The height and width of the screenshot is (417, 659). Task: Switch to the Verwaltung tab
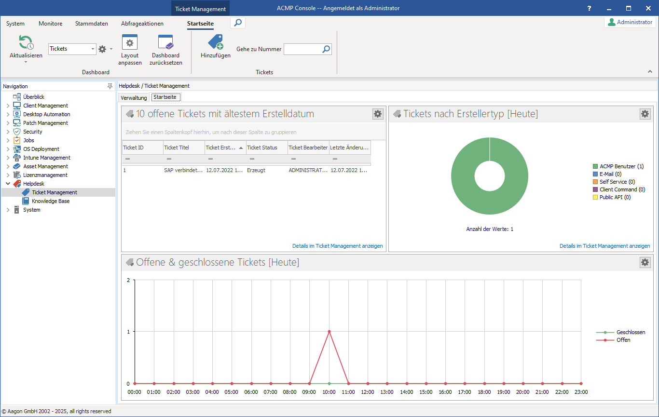(x=134, y=97)
